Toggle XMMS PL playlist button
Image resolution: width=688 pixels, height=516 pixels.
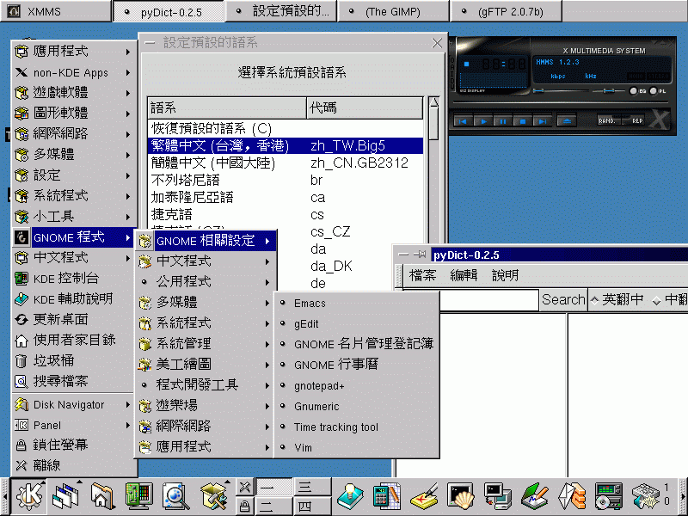(658, 91)
